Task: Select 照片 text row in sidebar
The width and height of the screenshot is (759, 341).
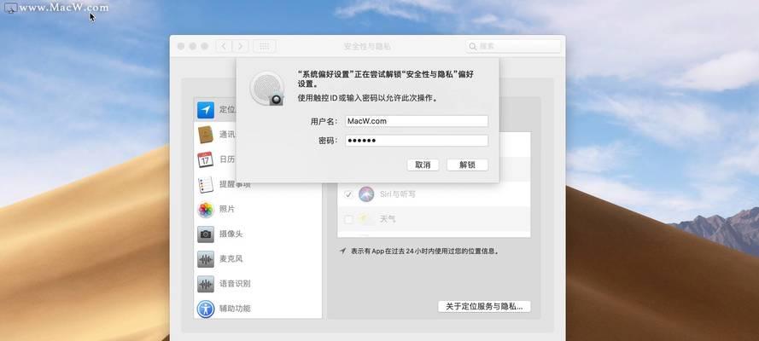Action: pos(227,209)
